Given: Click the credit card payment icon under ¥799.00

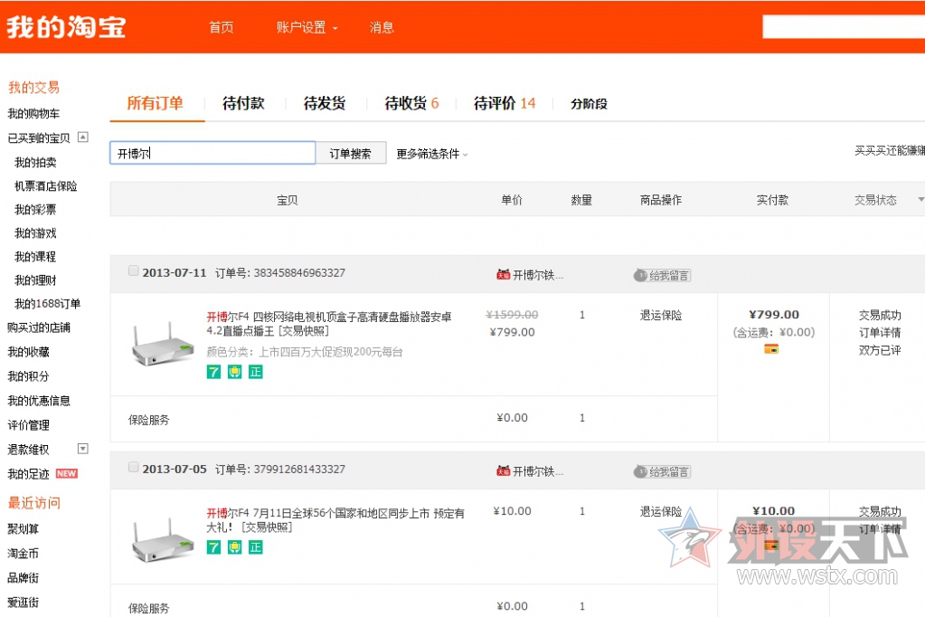Looking at the screenshot, I should pos(771,349).
